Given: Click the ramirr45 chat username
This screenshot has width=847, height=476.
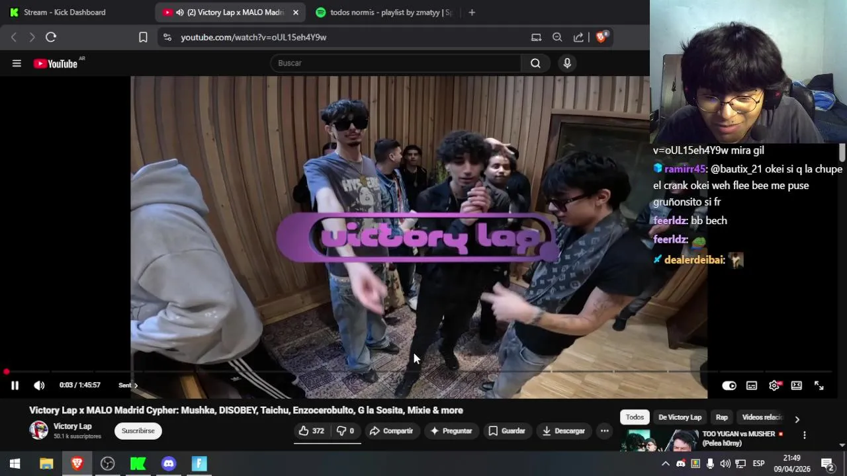Looking at the screenshot, I should pos(686,169).
